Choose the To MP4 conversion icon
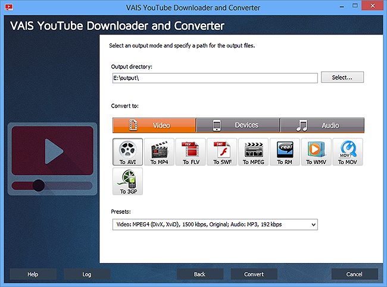Screen dimensions: 387x287 159,152
